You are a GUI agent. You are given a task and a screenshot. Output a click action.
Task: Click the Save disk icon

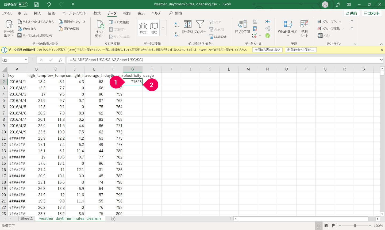36,5
